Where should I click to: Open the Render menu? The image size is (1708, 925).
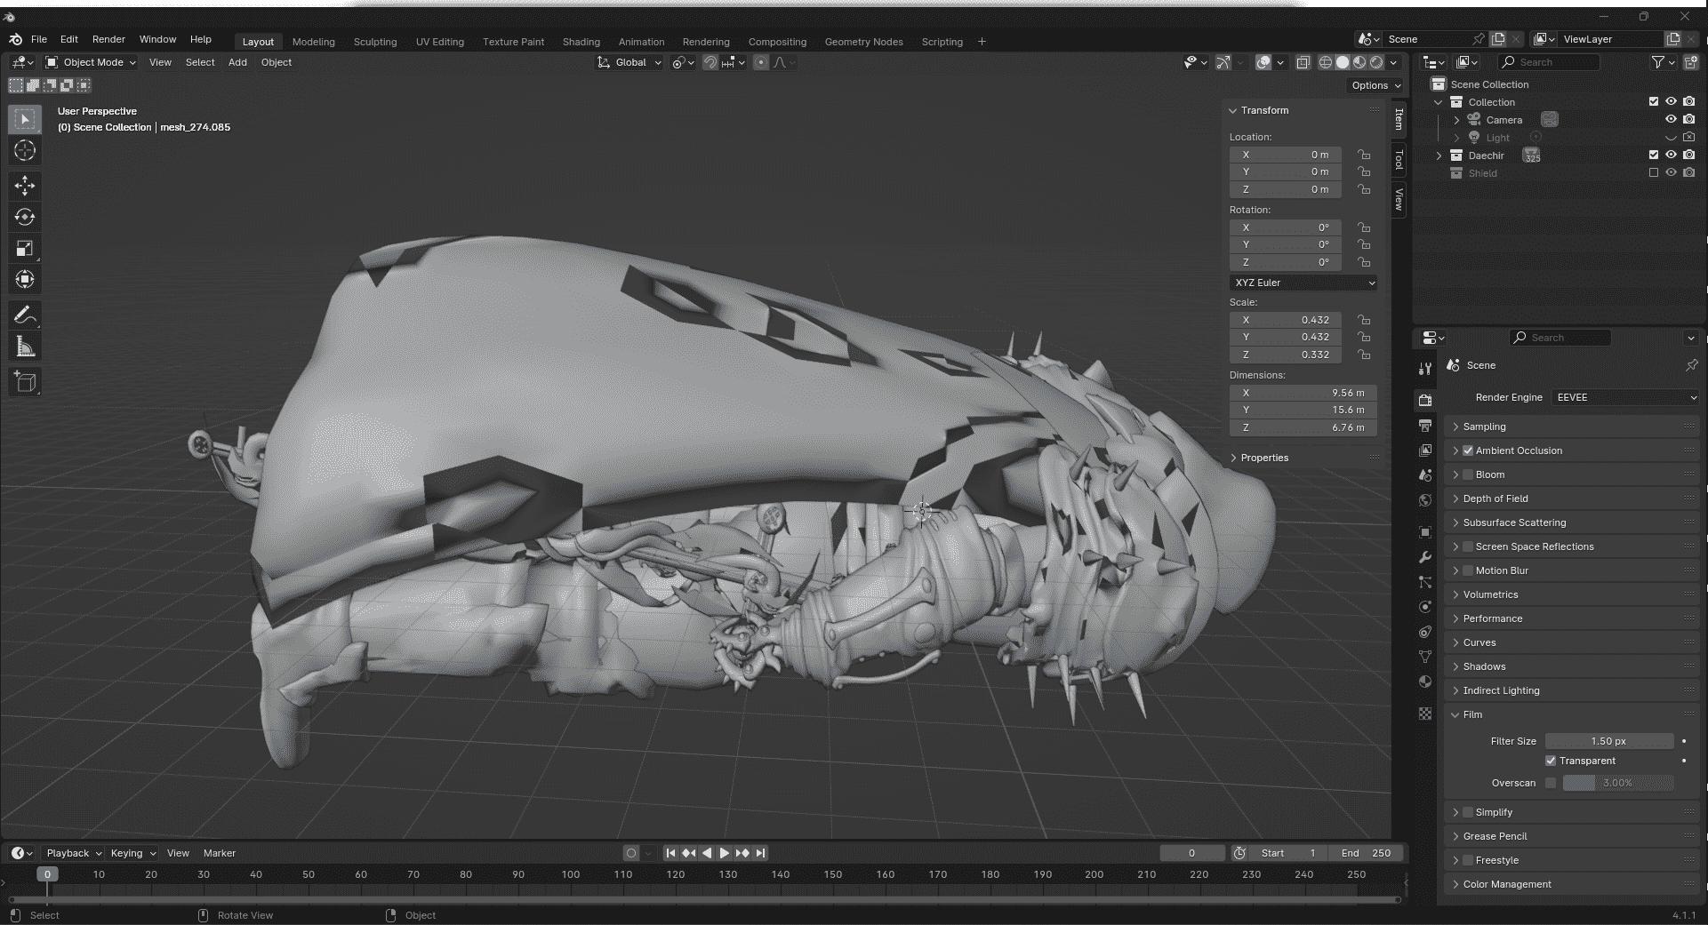(108, 40)
